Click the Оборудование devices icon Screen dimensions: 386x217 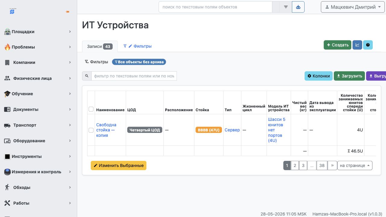point(7,141)
